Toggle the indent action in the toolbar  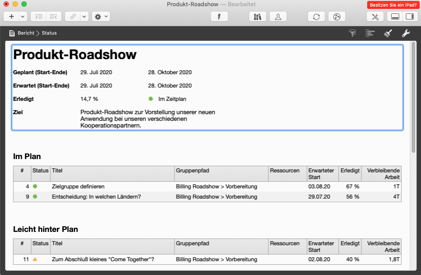[x=38, y=16]
